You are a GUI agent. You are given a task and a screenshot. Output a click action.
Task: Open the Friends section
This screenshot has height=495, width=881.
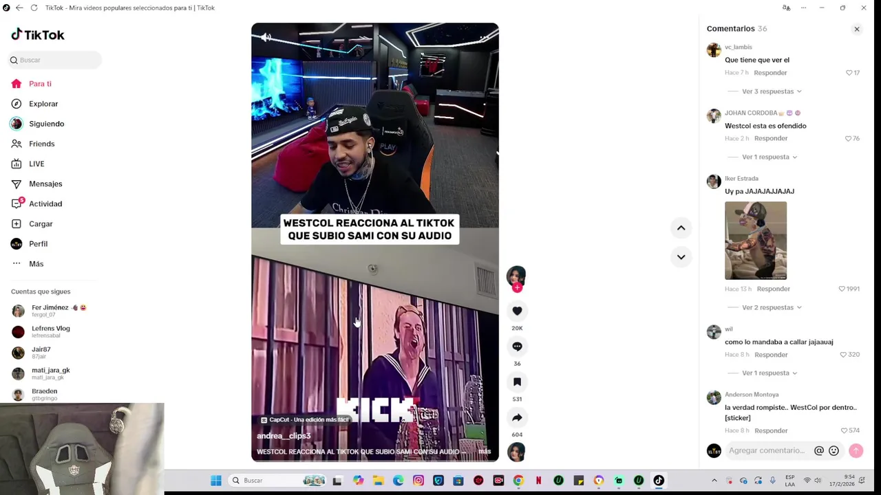click(x=41, y=144)
